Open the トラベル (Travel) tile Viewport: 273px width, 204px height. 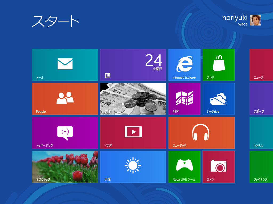(261, 133)
